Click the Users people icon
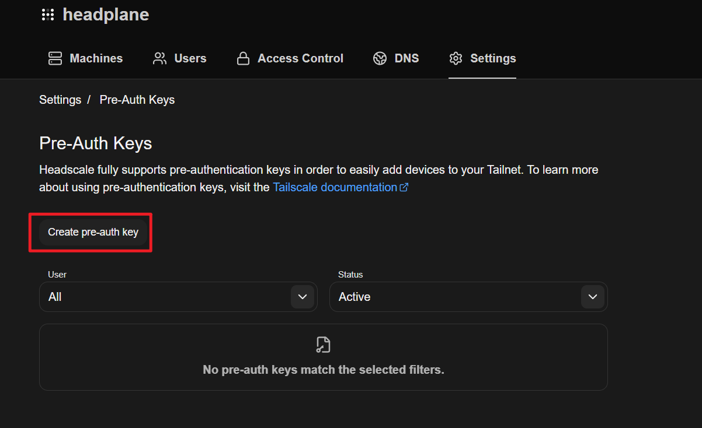The height and width of the screenshot is (428, 702). point(159,58)
